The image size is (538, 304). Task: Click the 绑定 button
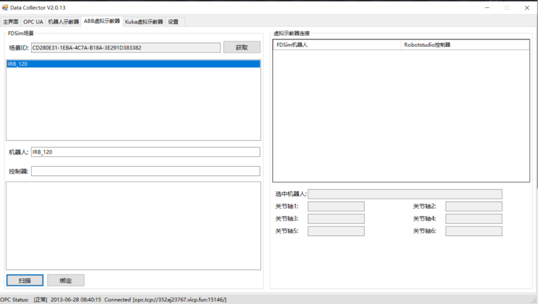point(66,280)
